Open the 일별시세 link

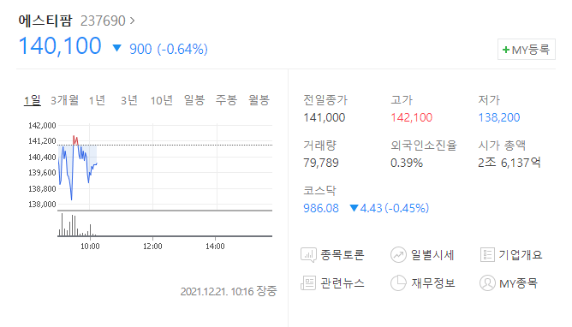[x=432, y=255]
